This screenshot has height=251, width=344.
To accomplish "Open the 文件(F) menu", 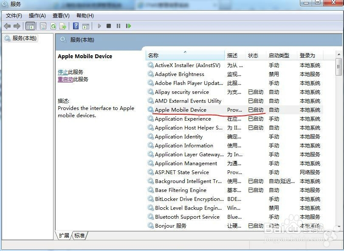I will [14, 16].
